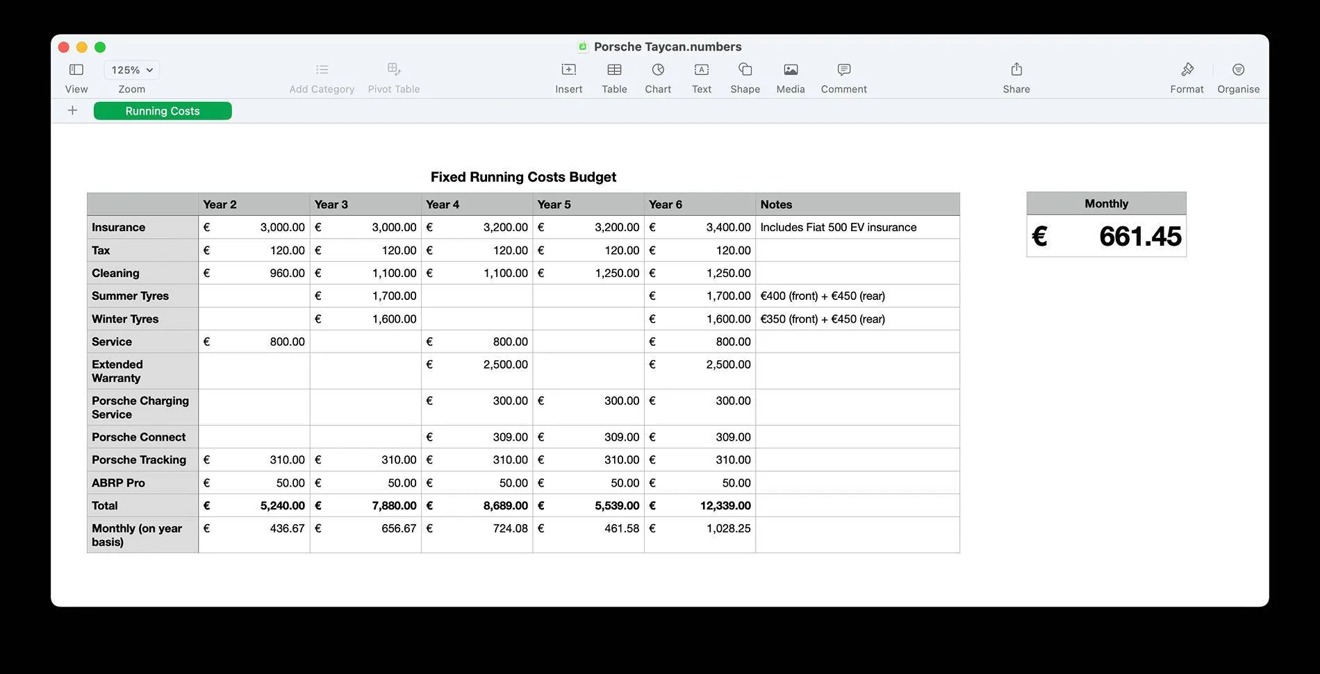Open the Organise inspector
Image resolution: width=1320 pixels, height=674 pixels.
(x=1238, y=69)
